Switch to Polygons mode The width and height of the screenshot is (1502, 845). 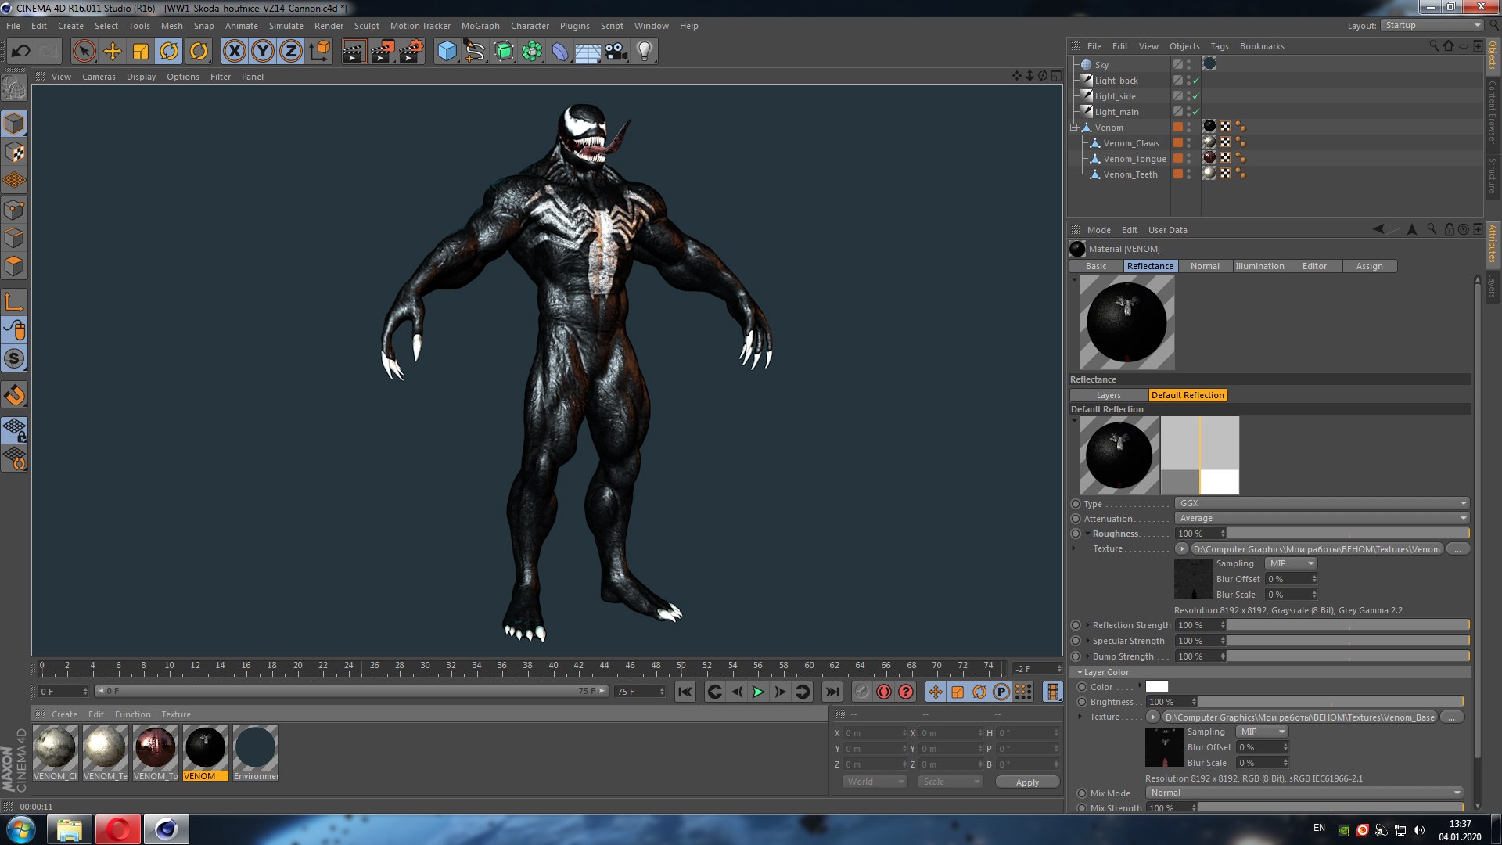coord(14,266)
